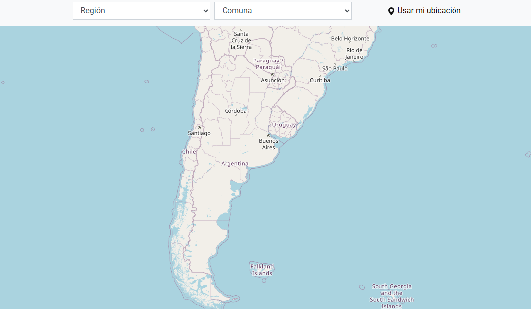Click the Belo Horizonte city label
531x309 pixels.
tap(350, 39)
